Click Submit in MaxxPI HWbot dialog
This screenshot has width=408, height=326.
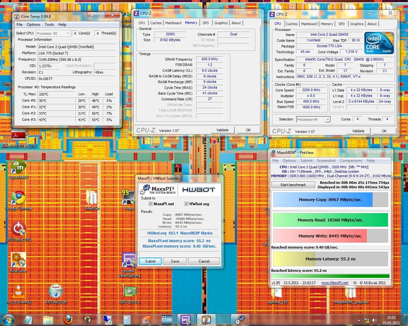(150, 261)
